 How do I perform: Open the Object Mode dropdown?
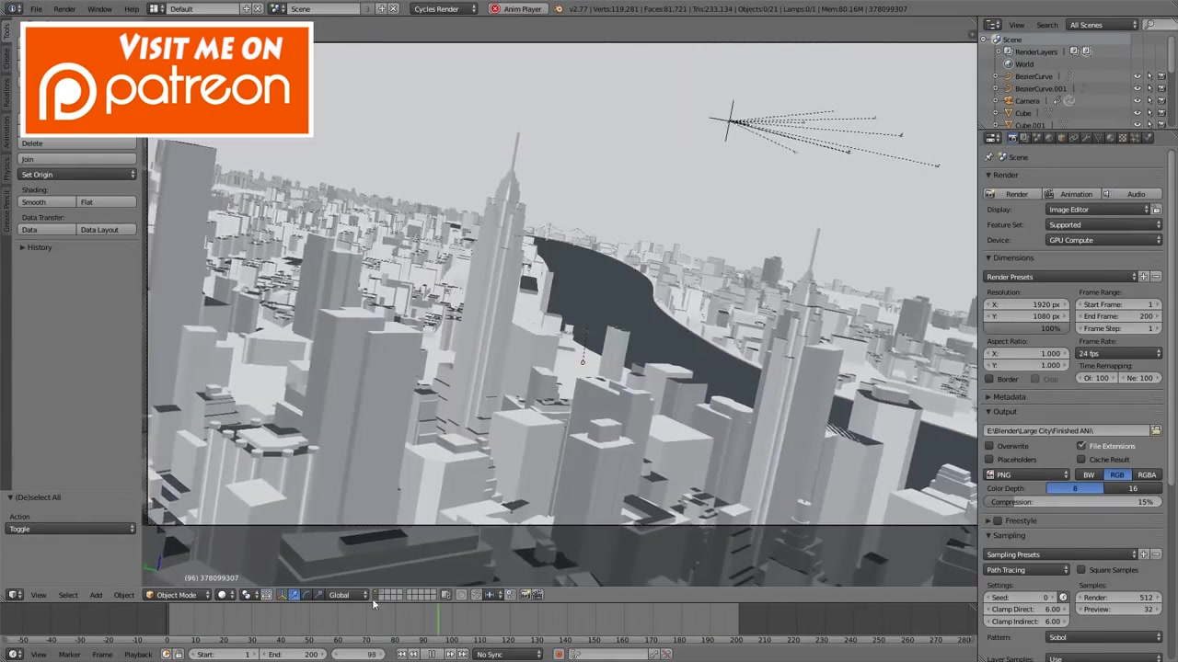pos(177,595)
